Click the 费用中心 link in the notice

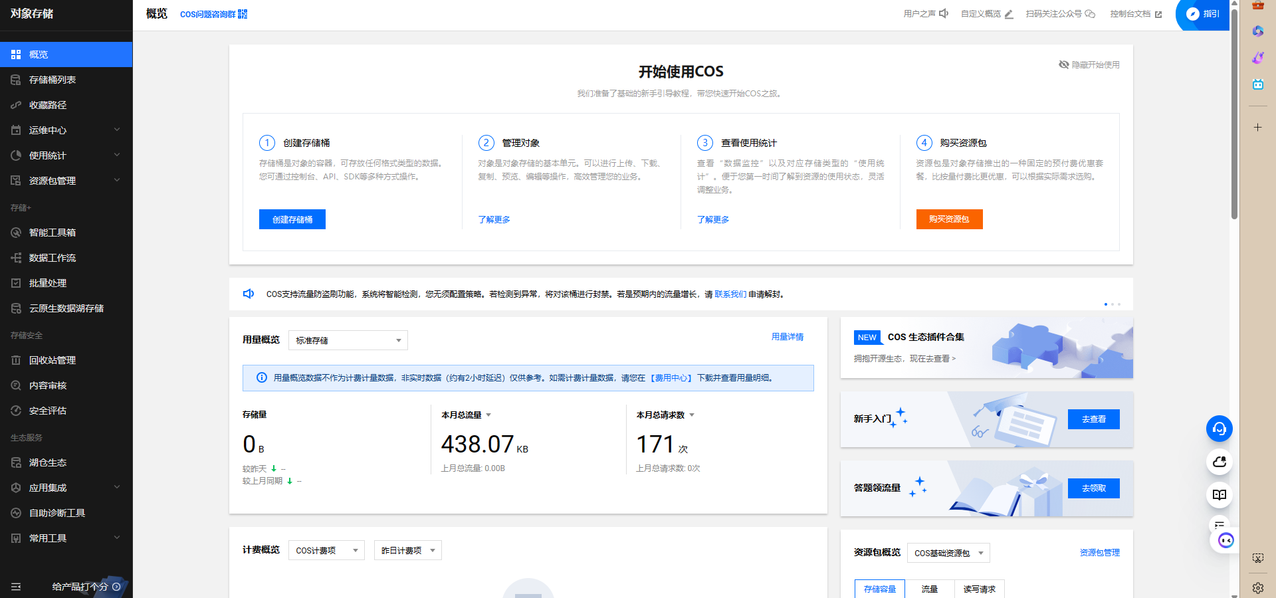coord(671,378)
